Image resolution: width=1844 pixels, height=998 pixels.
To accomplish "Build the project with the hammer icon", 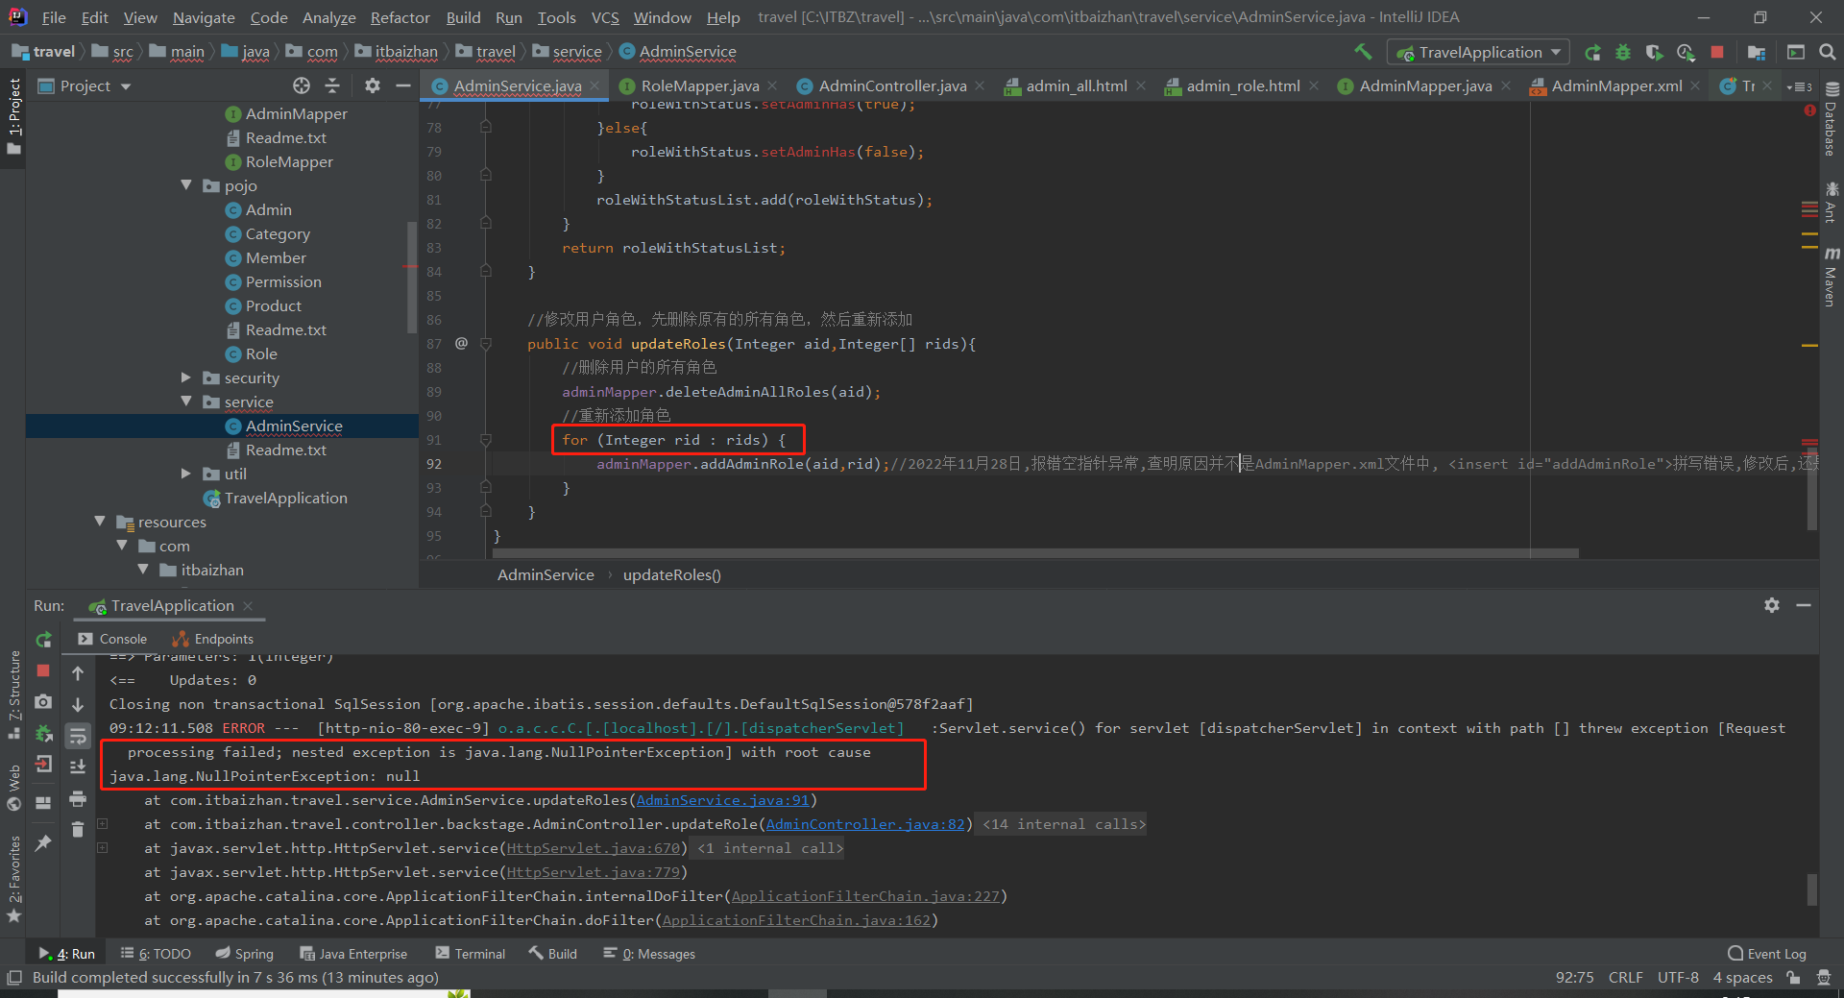I will (1363, 52).
